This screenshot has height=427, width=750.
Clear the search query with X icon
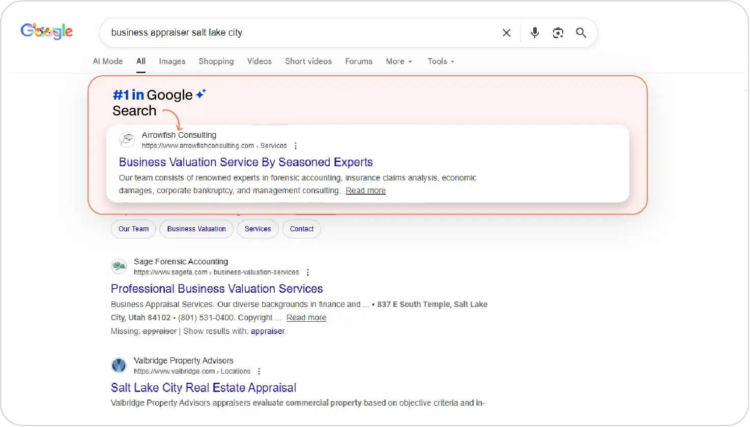506,33
